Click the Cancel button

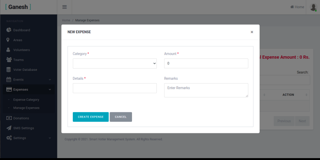[x=121, y=117]
